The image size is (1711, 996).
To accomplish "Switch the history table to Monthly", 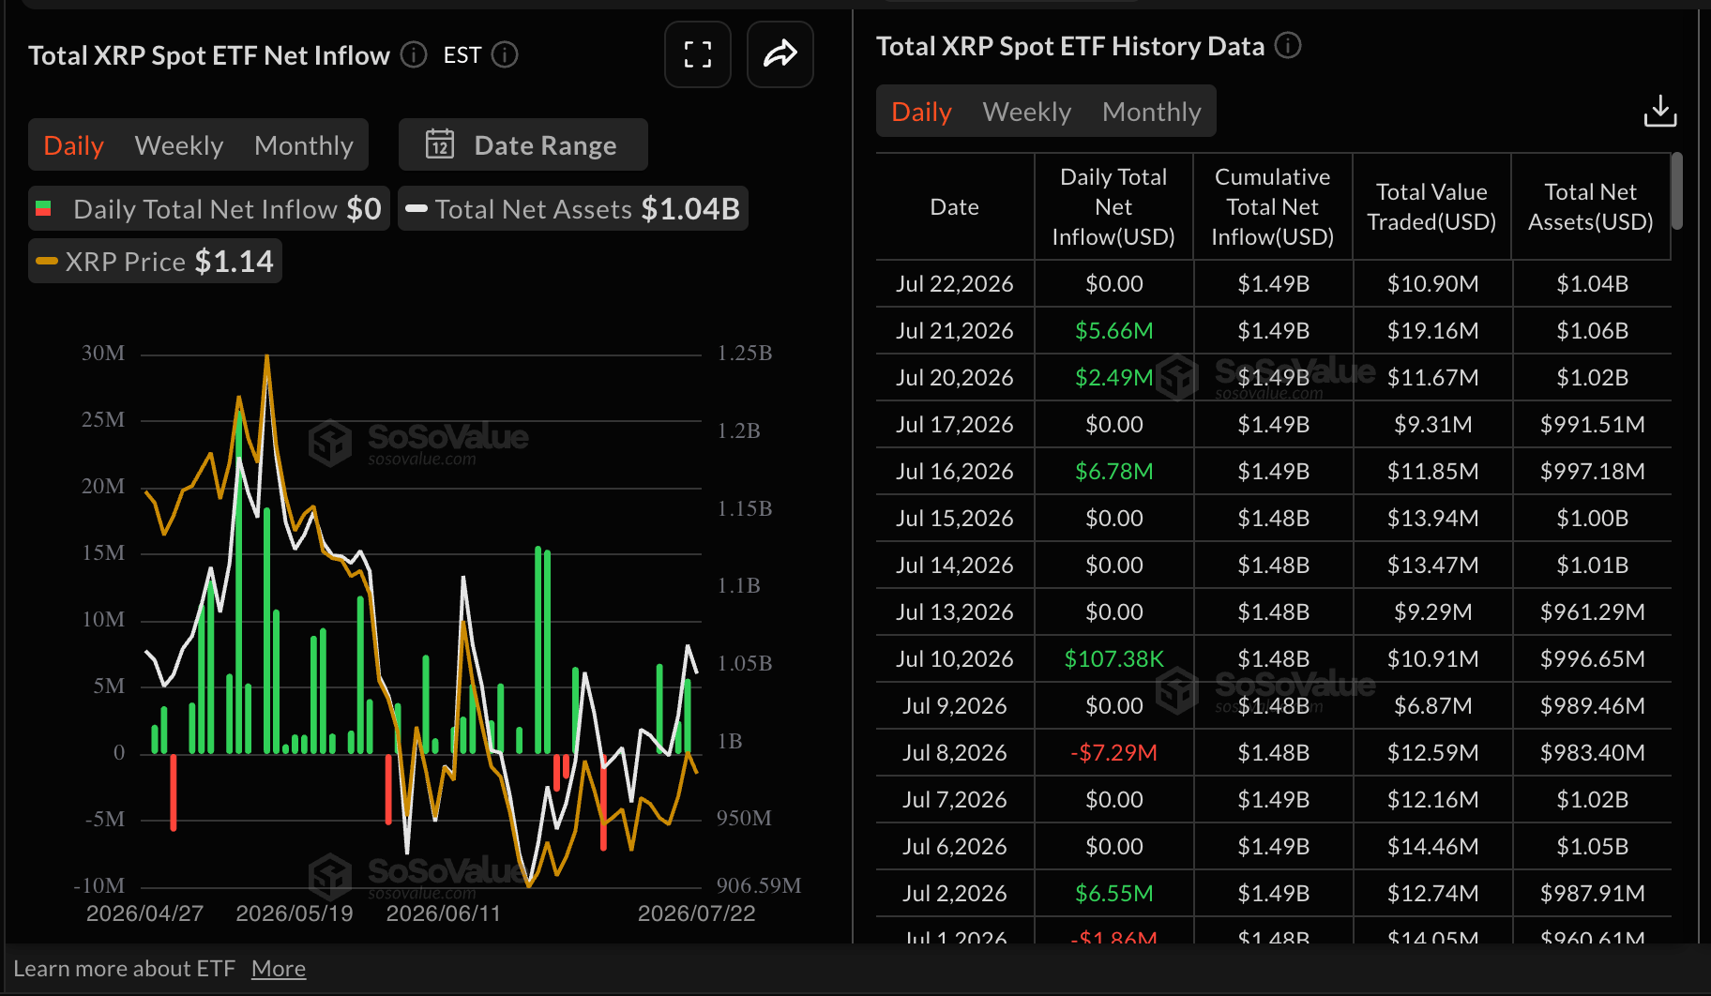I will [1152, 112].
